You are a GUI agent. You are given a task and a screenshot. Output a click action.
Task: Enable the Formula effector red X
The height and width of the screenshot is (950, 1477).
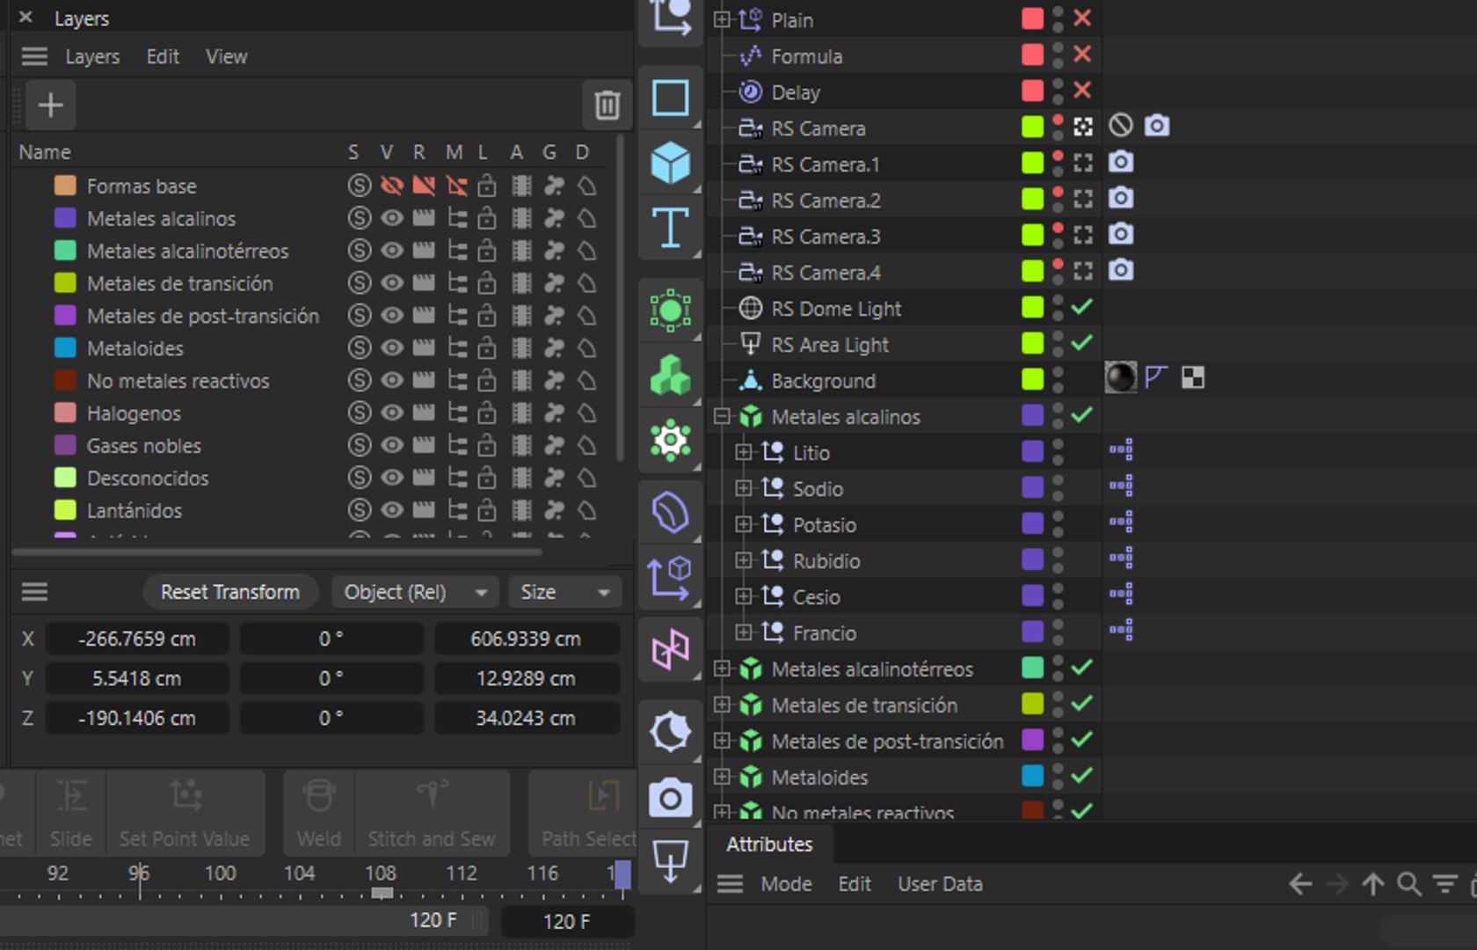1082,55
